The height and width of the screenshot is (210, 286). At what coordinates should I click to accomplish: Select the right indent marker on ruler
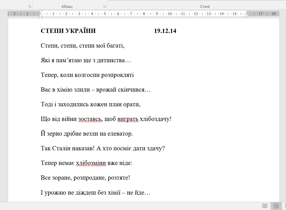[247, 15]
